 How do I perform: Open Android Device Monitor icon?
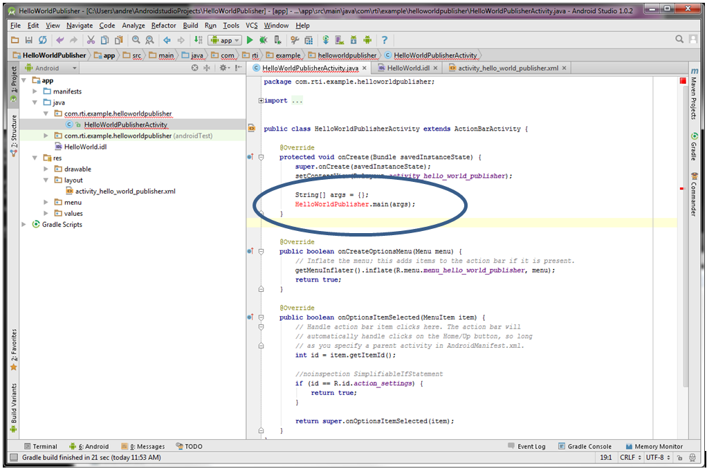[367, 40]
